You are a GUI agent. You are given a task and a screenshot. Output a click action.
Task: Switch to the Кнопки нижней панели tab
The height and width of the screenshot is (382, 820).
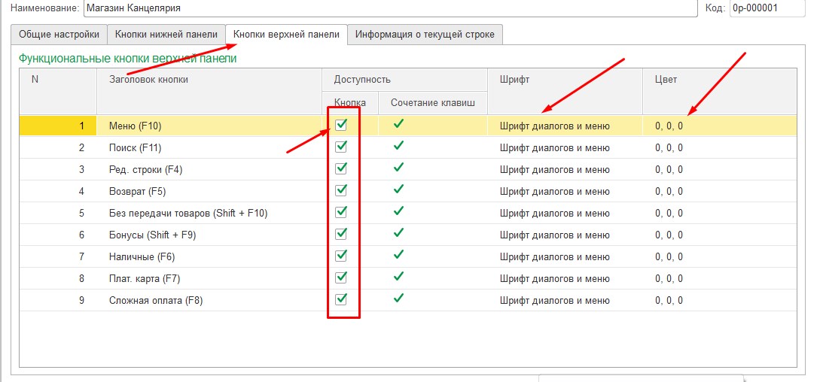coord(166,35)
